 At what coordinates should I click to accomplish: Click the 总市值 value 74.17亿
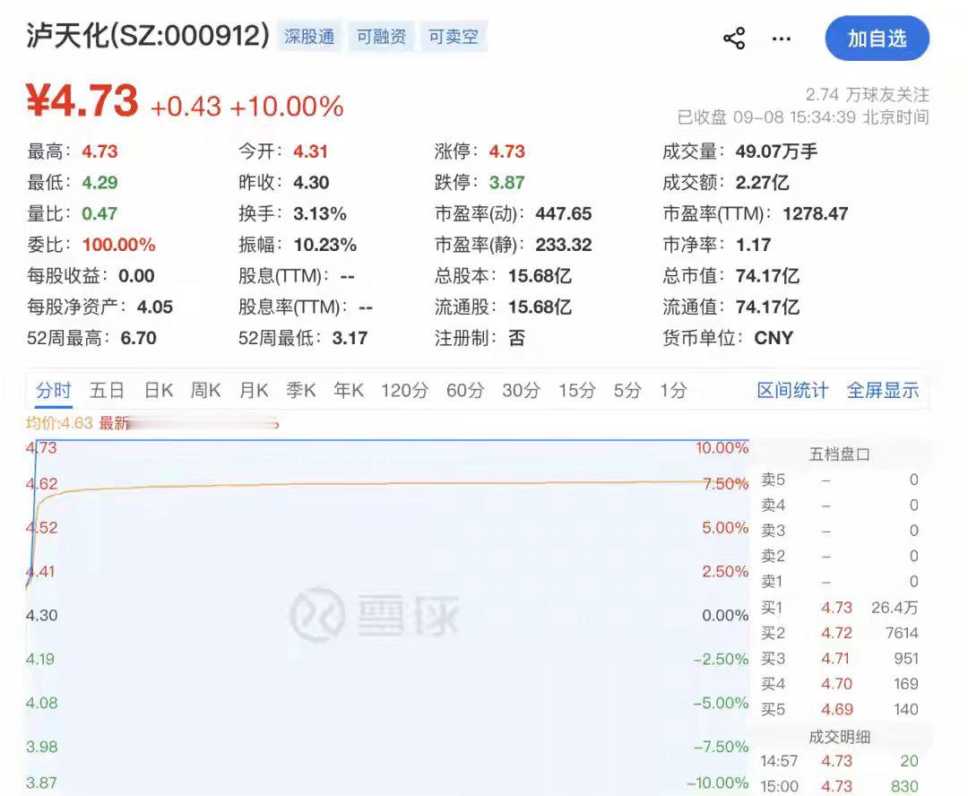[x=767, y=275]
